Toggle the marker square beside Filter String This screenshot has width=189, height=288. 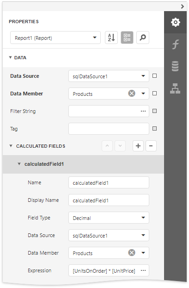(x=154, y=111)
